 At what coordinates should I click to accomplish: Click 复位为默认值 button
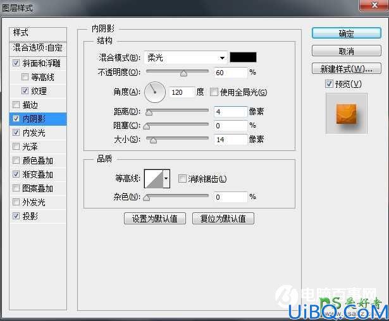click(x=223, y=219)
